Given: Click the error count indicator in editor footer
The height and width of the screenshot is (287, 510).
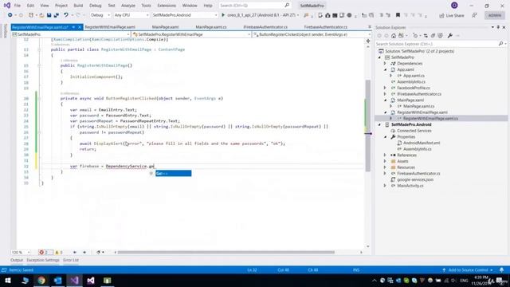Looking at the screenshot, I should point(45,252).
